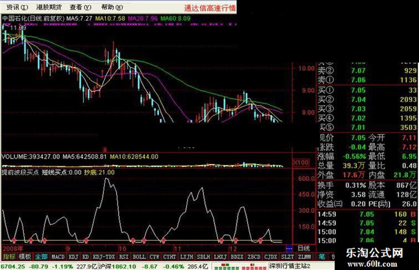
Task: Click the 抄底:21.00 indicator value
Action: coord(99,172)
